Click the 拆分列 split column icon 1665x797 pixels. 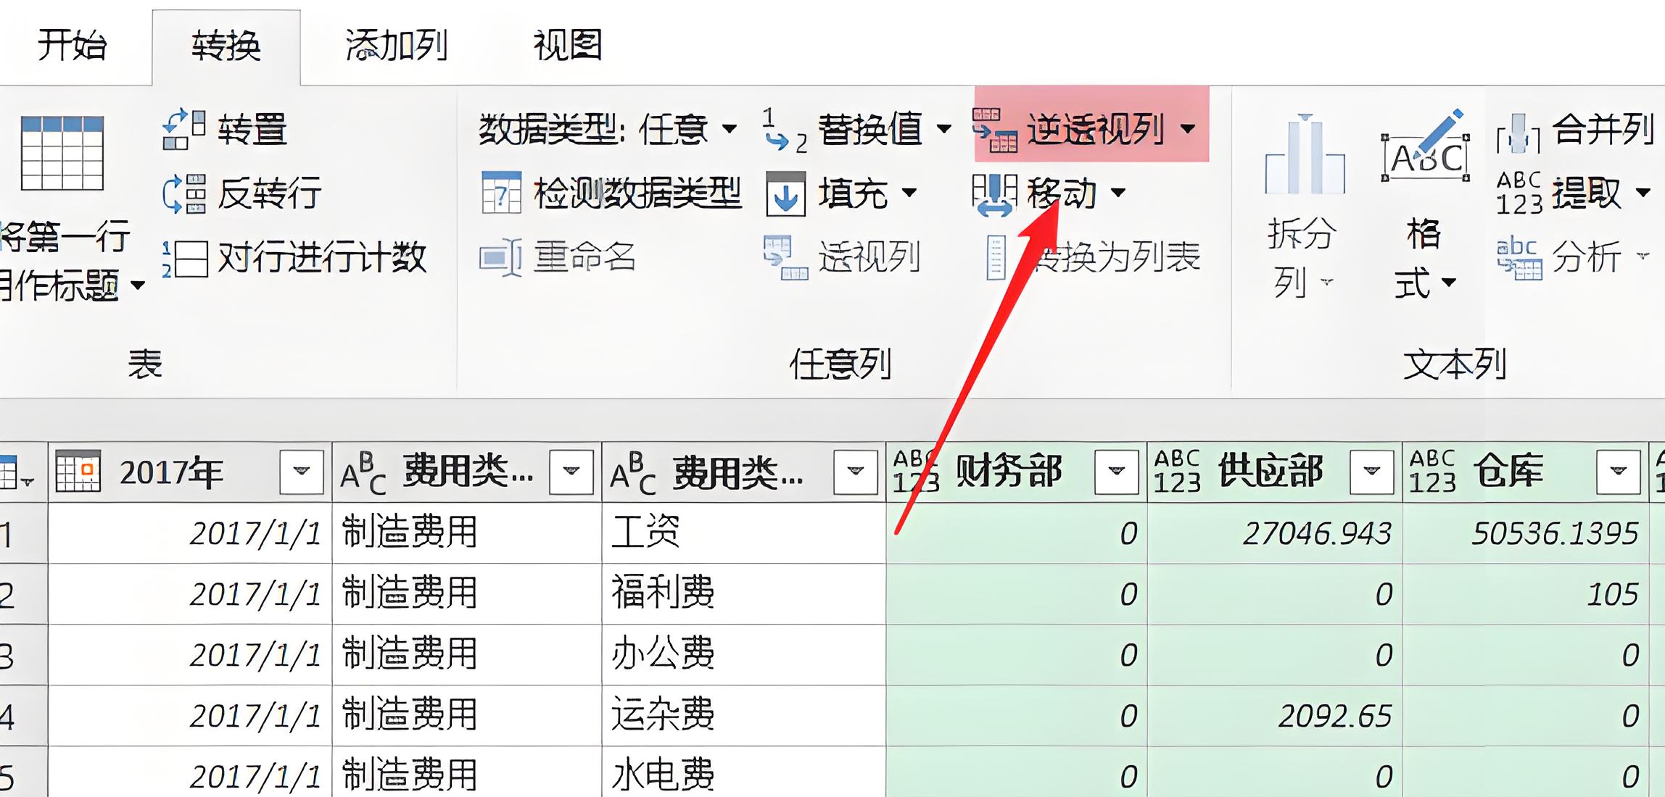click(1305, 154)
